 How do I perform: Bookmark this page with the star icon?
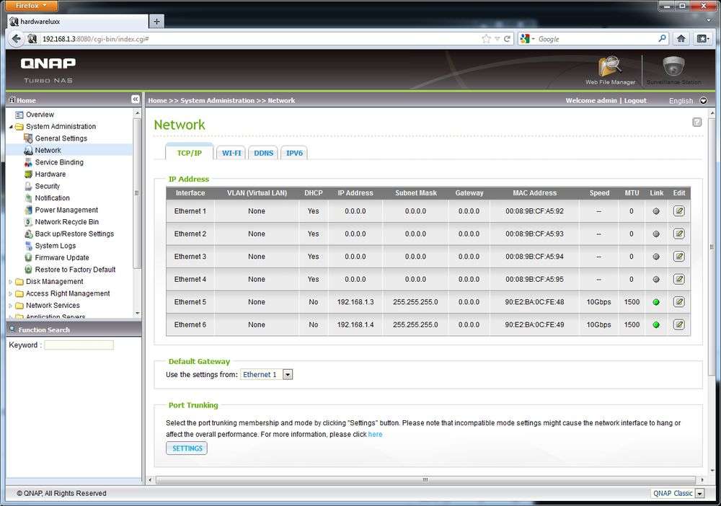[x=486, y=39]
